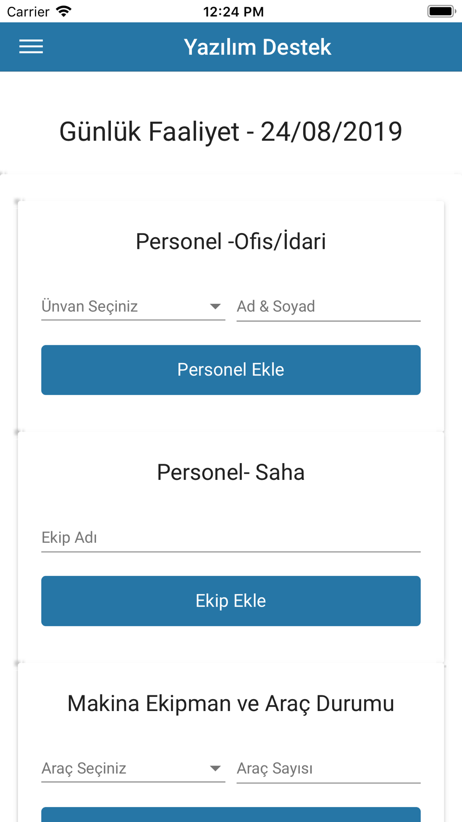The image size is (462, 822).
Task: Click the Ekip Ekle button
Action: click(x=231, y=601)
